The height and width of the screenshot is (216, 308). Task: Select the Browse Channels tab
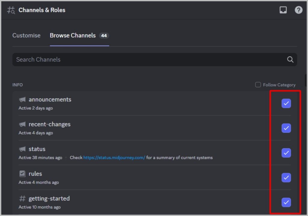[73, 35]
